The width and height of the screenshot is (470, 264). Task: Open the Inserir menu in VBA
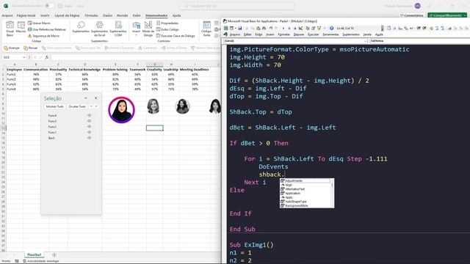[270, 34]
